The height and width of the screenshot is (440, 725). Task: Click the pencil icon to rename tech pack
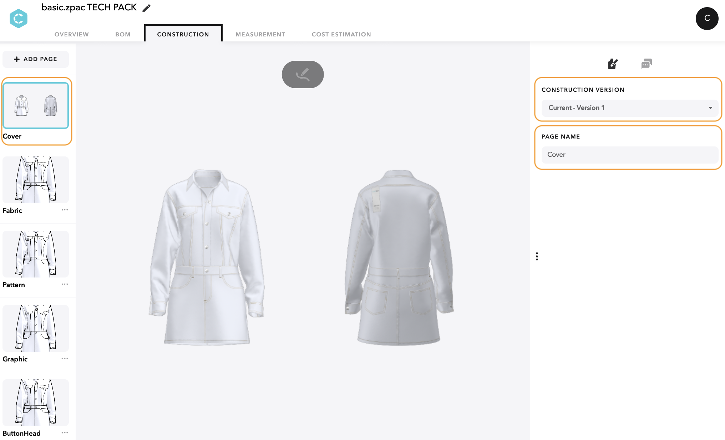(146, 8)
